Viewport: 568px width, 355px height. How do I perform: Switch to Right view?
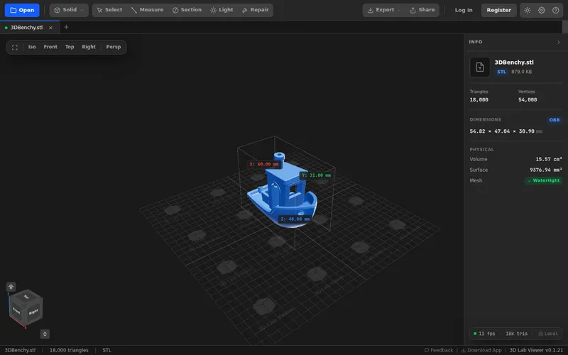click(89, 47)
